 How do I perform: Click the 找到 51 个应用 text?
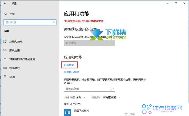pos(72,104)
